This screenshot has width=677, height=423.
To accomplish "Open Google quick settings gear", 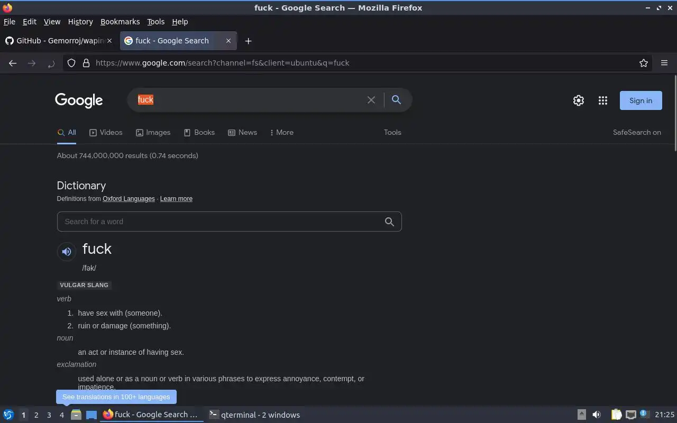I will (579, 100).
